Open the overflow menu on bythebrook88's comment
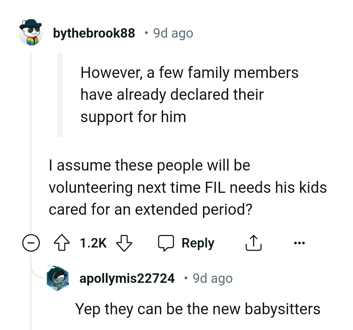Screen dimensions: 353x330 (299, 243)
